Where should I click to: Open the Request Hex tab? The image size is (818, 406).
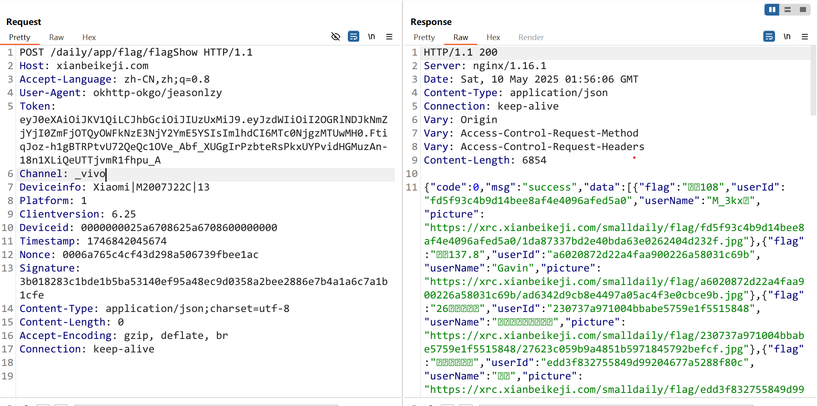coord(89,37)
